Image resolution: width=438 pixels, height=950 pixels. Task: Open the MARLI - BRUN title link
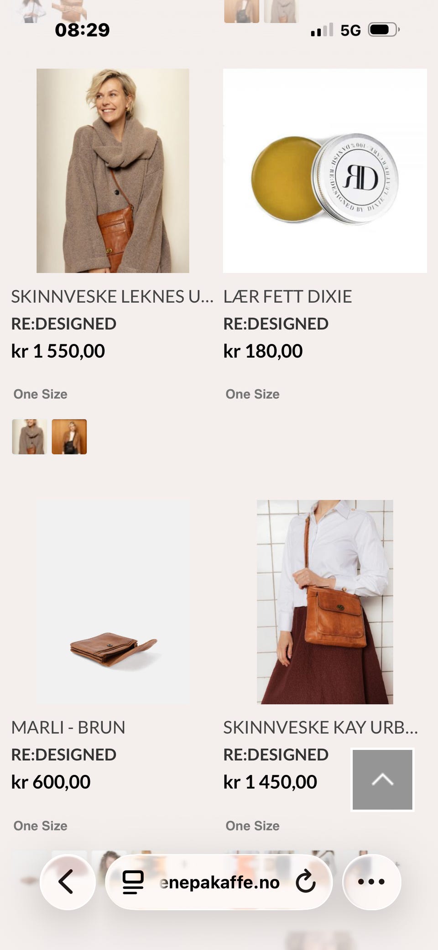68,727
